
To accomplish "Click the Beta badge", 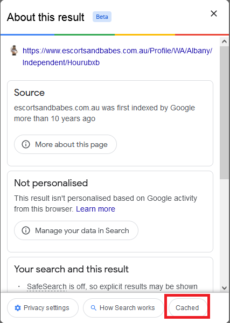I will tap(102, 17).
